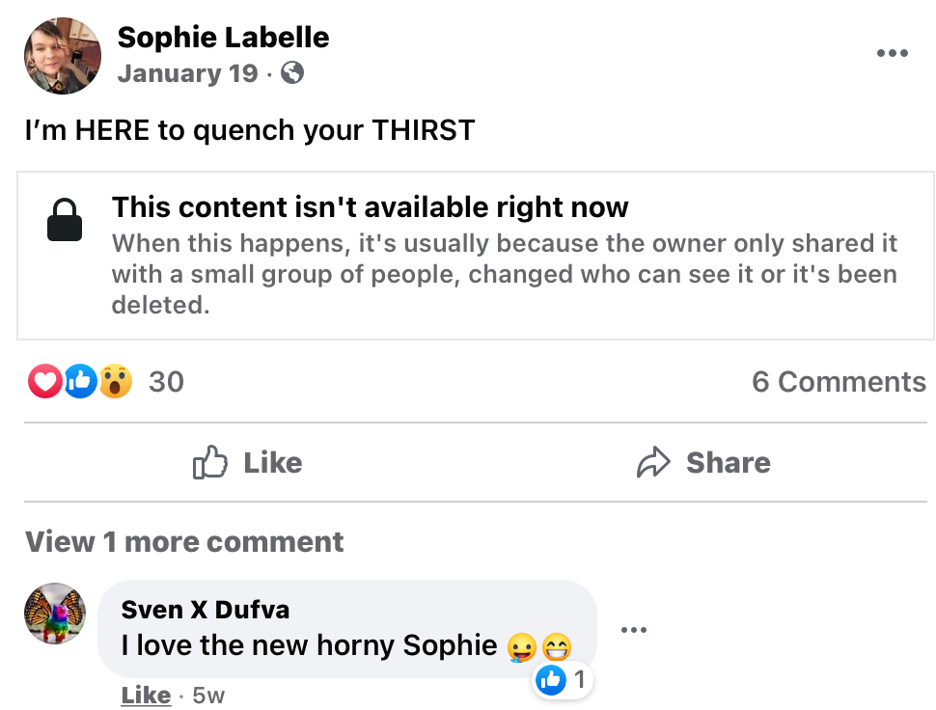Click the wow face reaction icon
The image size is (936, 710).
[115, 381]
